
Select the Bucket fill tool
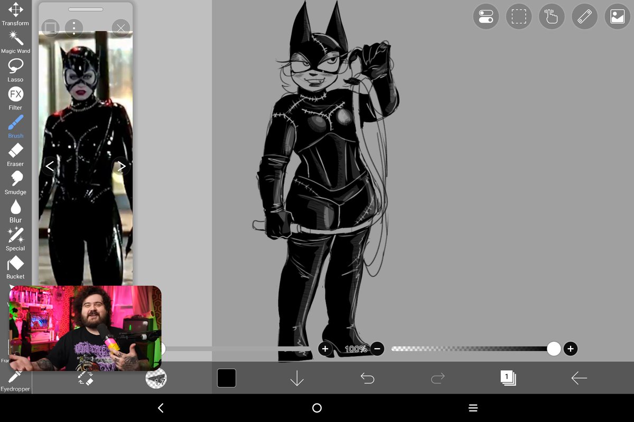click(x=15, y=267)
